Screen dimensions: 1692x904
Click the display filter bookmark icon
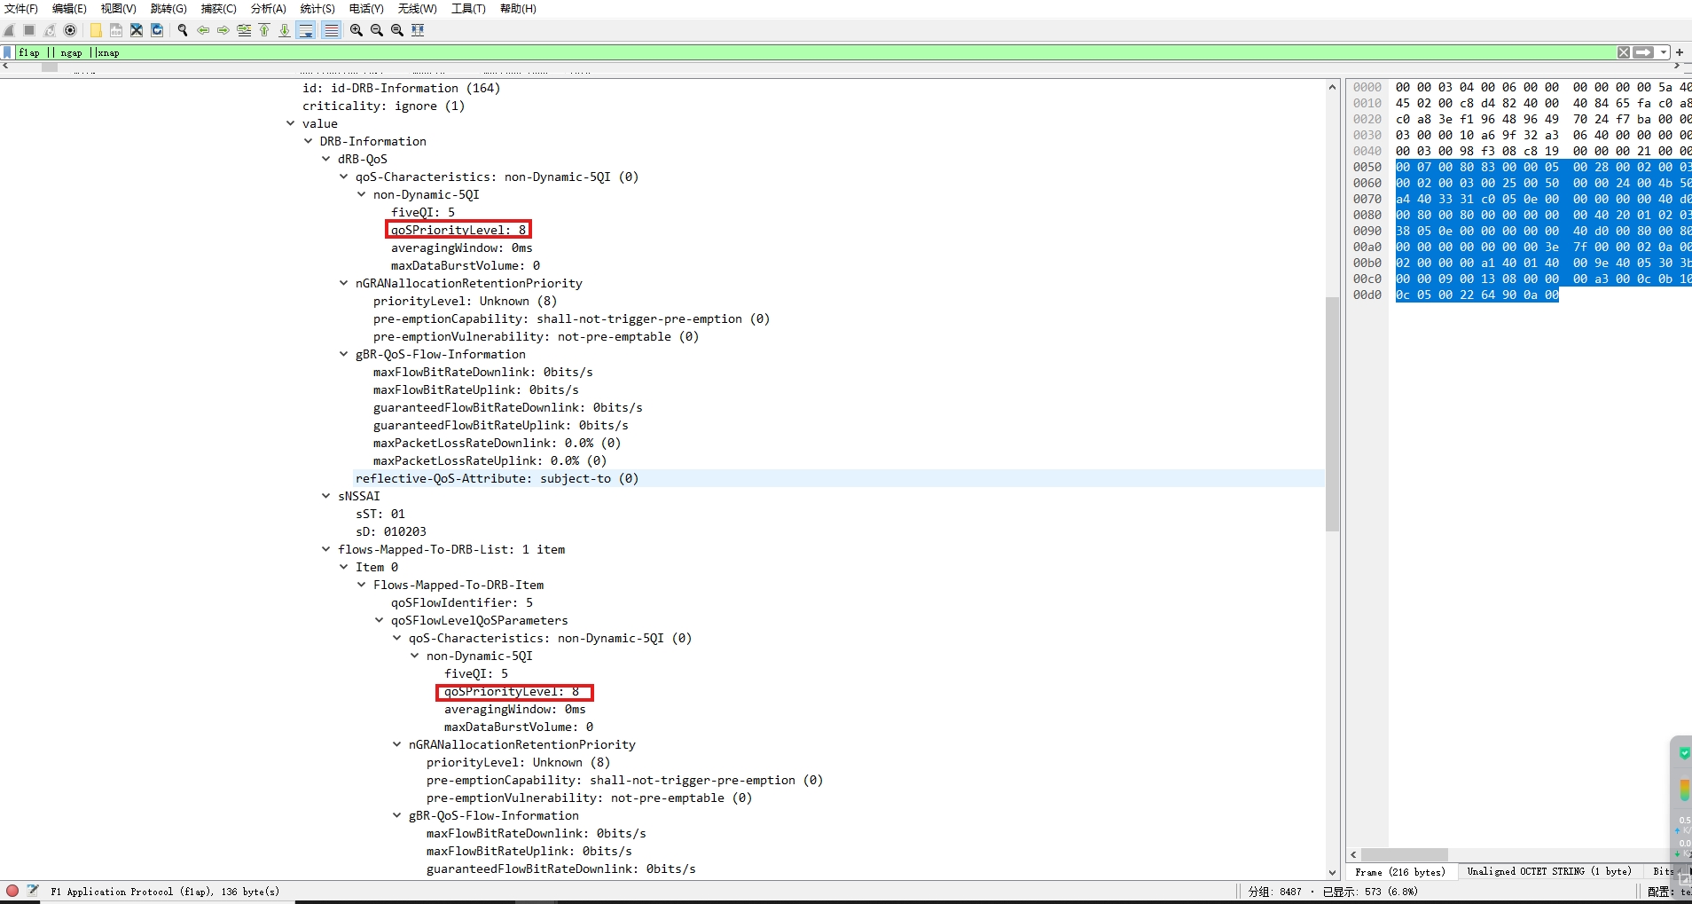pyautogui.click(x=8, y=52)
